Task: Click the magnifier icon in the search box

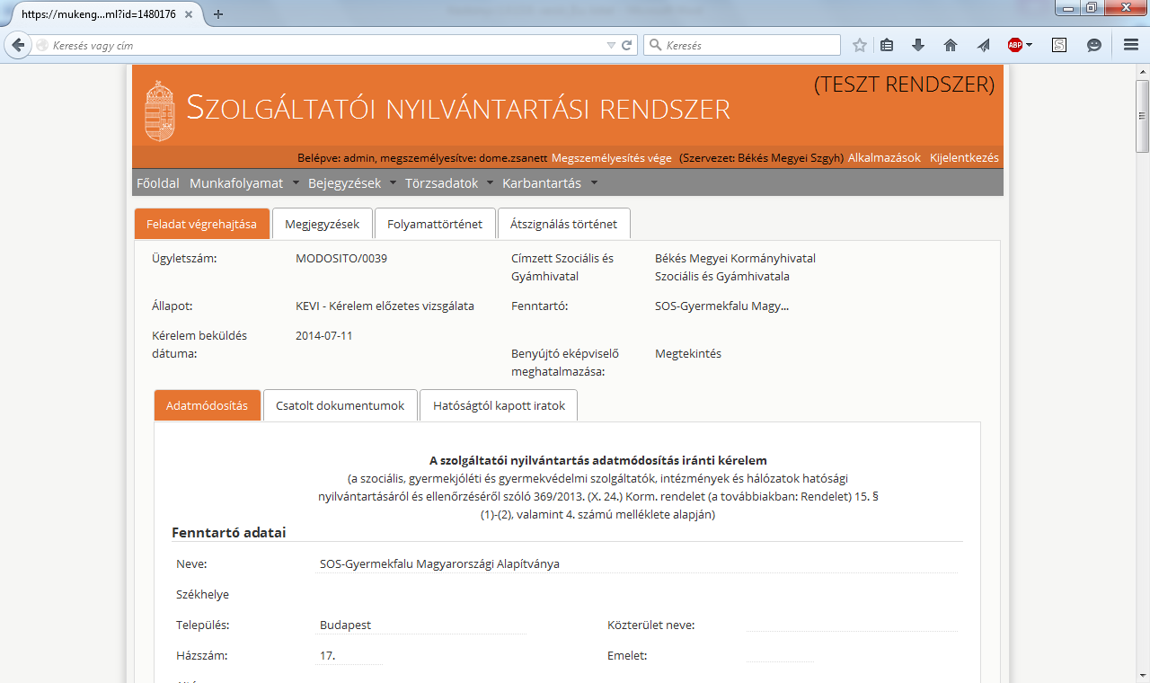Action: 654,45
